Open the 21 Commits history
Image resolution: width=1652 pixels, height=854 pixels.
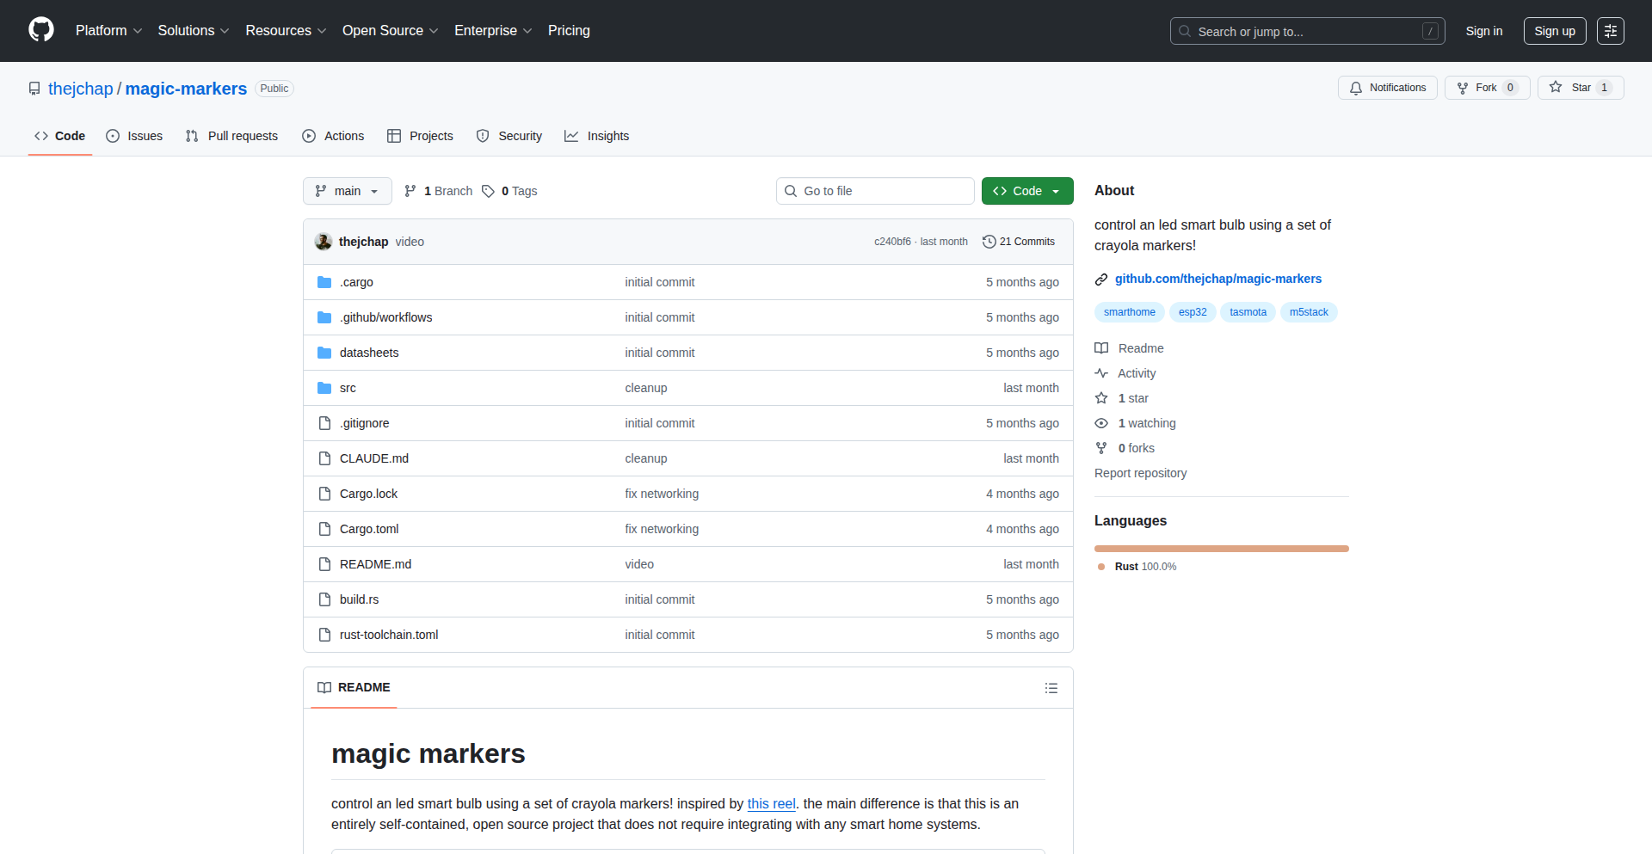pos(1019,242)
